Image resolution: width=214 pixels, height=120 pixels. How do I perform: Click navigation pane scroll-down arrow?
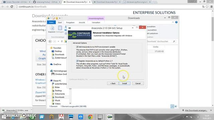(x=70, y=103)
